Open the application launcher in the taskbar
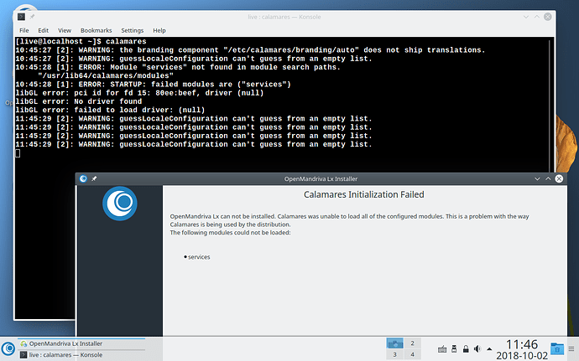Screen dimensions: 579x361 click(x=8, y=348)
